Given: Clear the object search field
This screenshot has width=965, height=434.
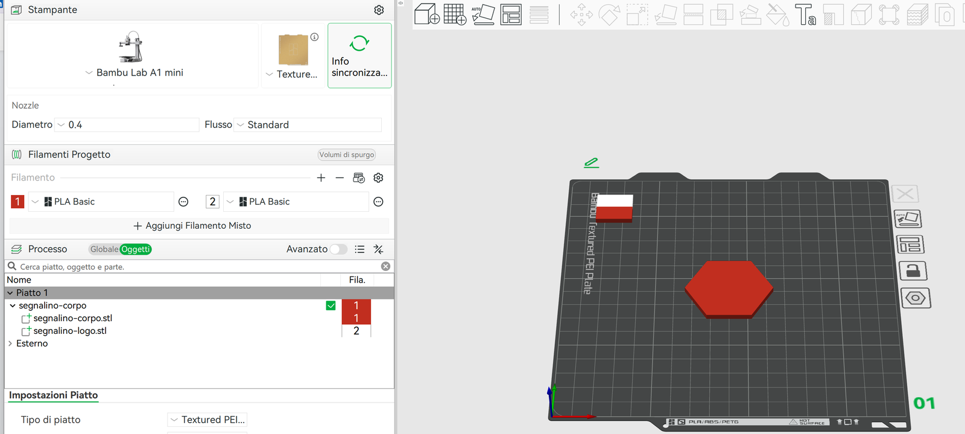Looking at the screenshot, I should 385,266.
